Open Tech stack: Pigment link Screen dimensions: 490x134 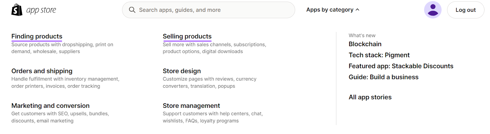(x=379, y=55)
